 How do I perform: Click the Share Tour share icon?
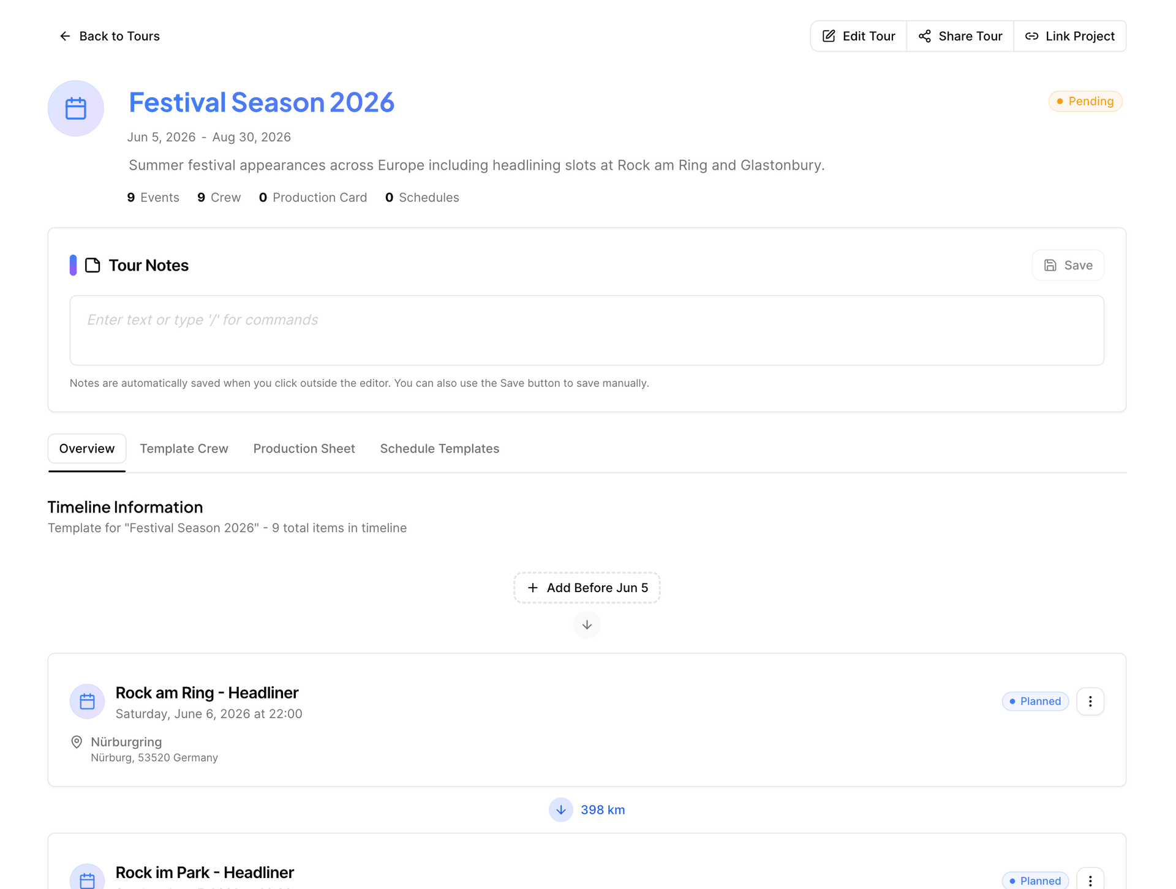click(924, 36)
